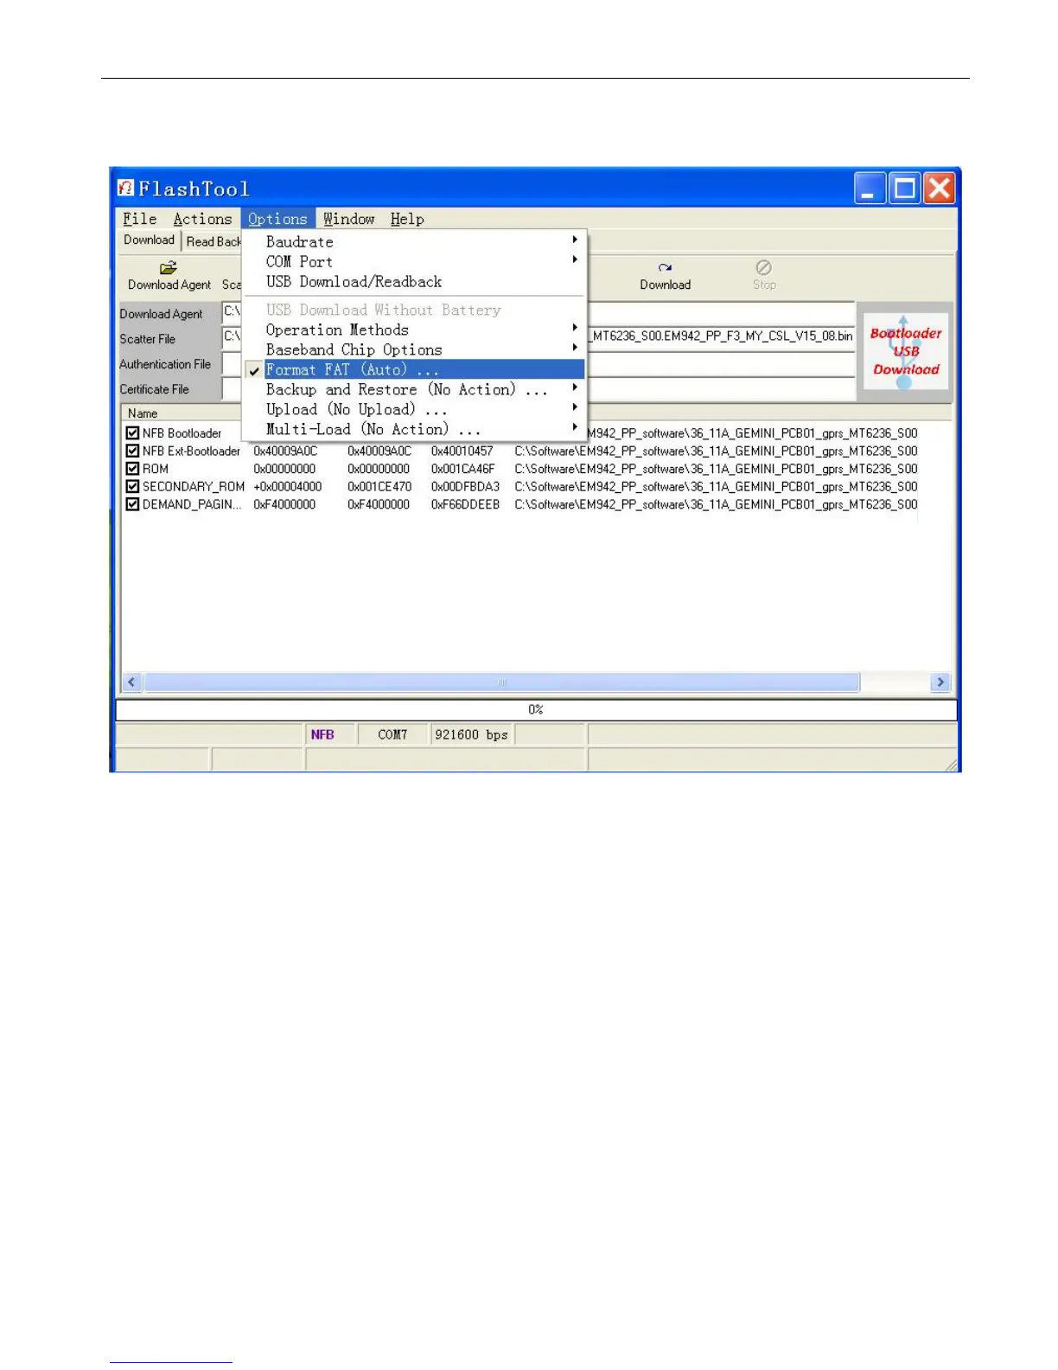Click the Download Agent side button

click(169, 314)
